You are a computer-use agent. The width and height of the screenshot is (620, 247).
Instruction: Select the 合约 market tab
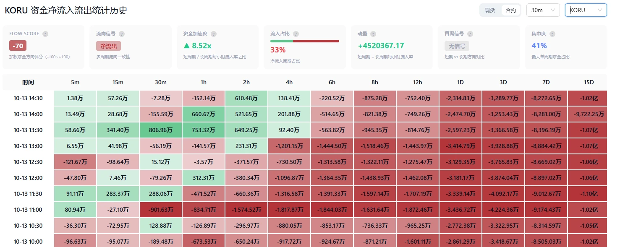511,10
